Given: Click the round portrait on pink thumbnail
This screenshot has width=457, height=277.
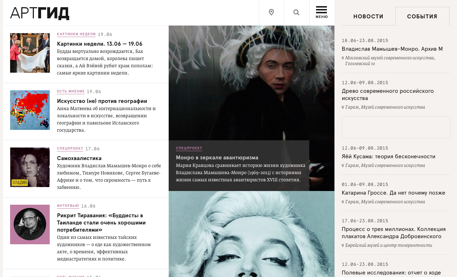Looking at the screenshot, I should click(30, 224).
